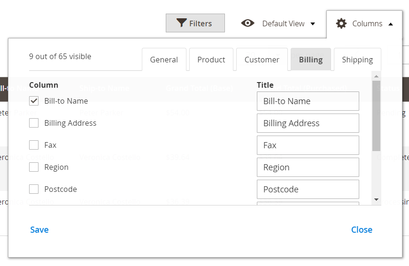Edit the Bill-to Name title field
The image size is (409, 266).
pos(308,101)
